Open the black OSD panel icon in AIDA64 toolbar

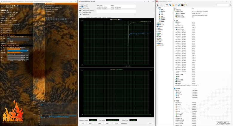click(182, 5)
